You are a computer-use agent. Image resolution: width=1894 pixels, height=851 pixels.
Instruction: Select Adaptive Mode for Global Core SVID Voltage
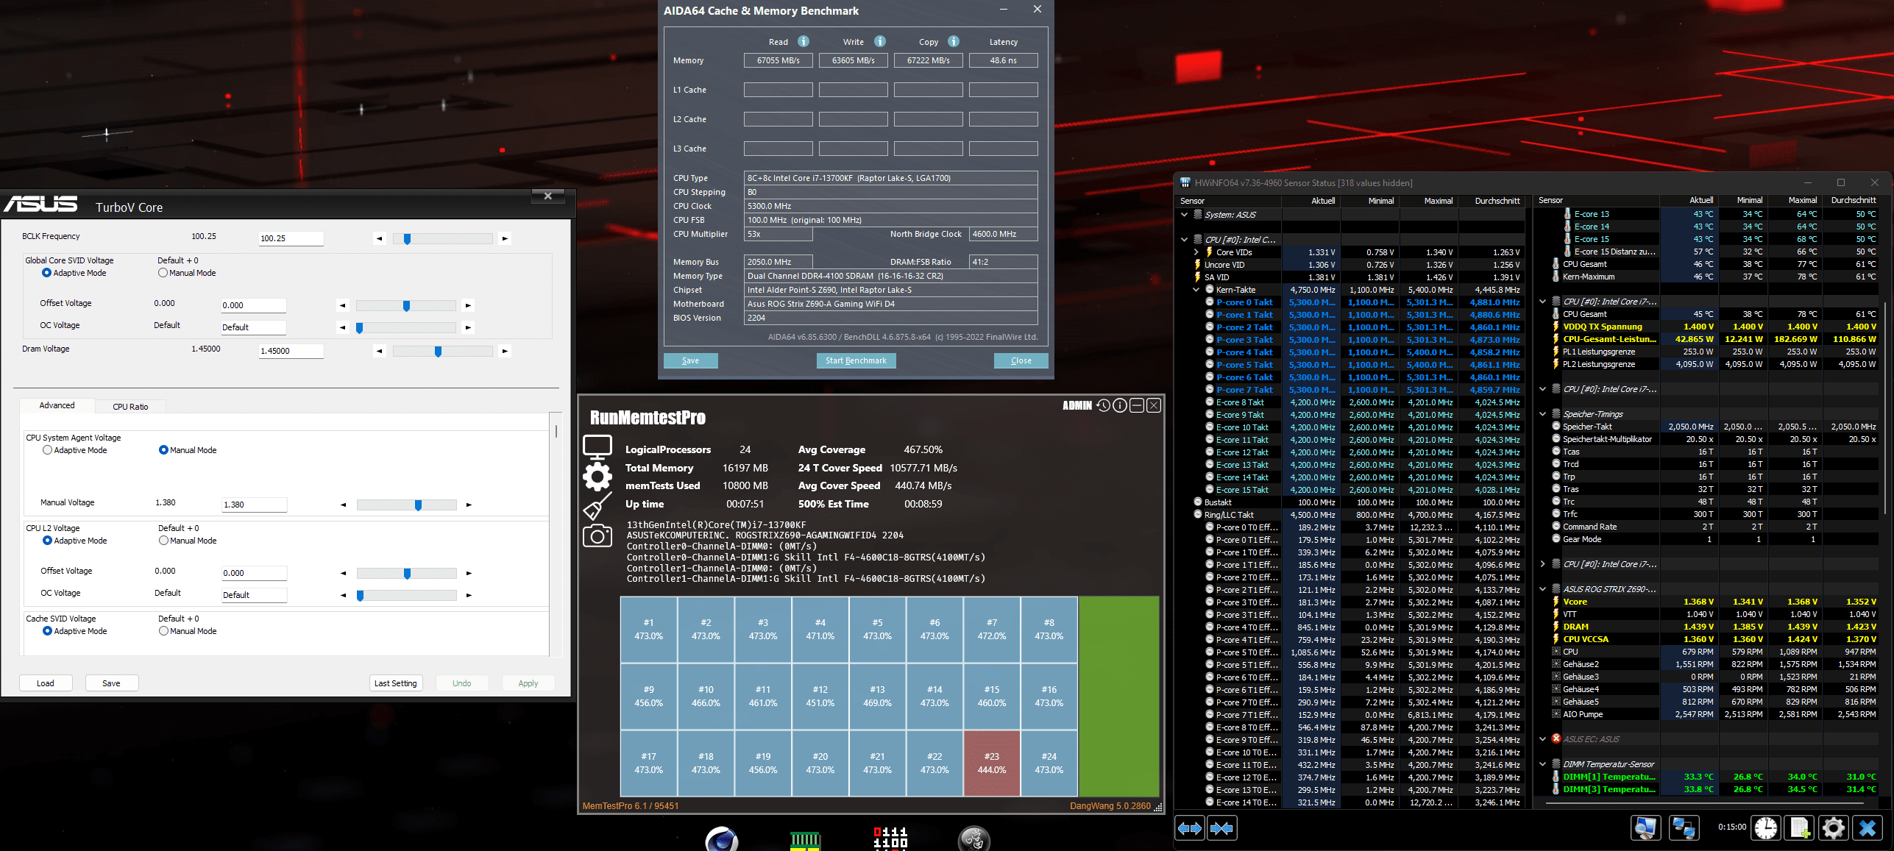(47, 273)
